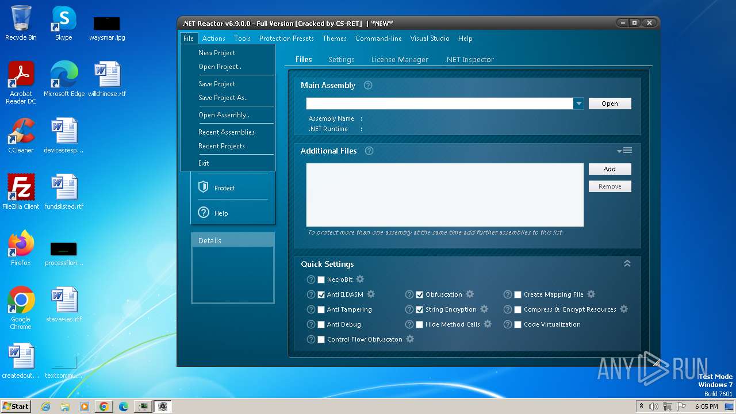Choose Exit from File menu
The image size is (736, 414).
point(228,163)
